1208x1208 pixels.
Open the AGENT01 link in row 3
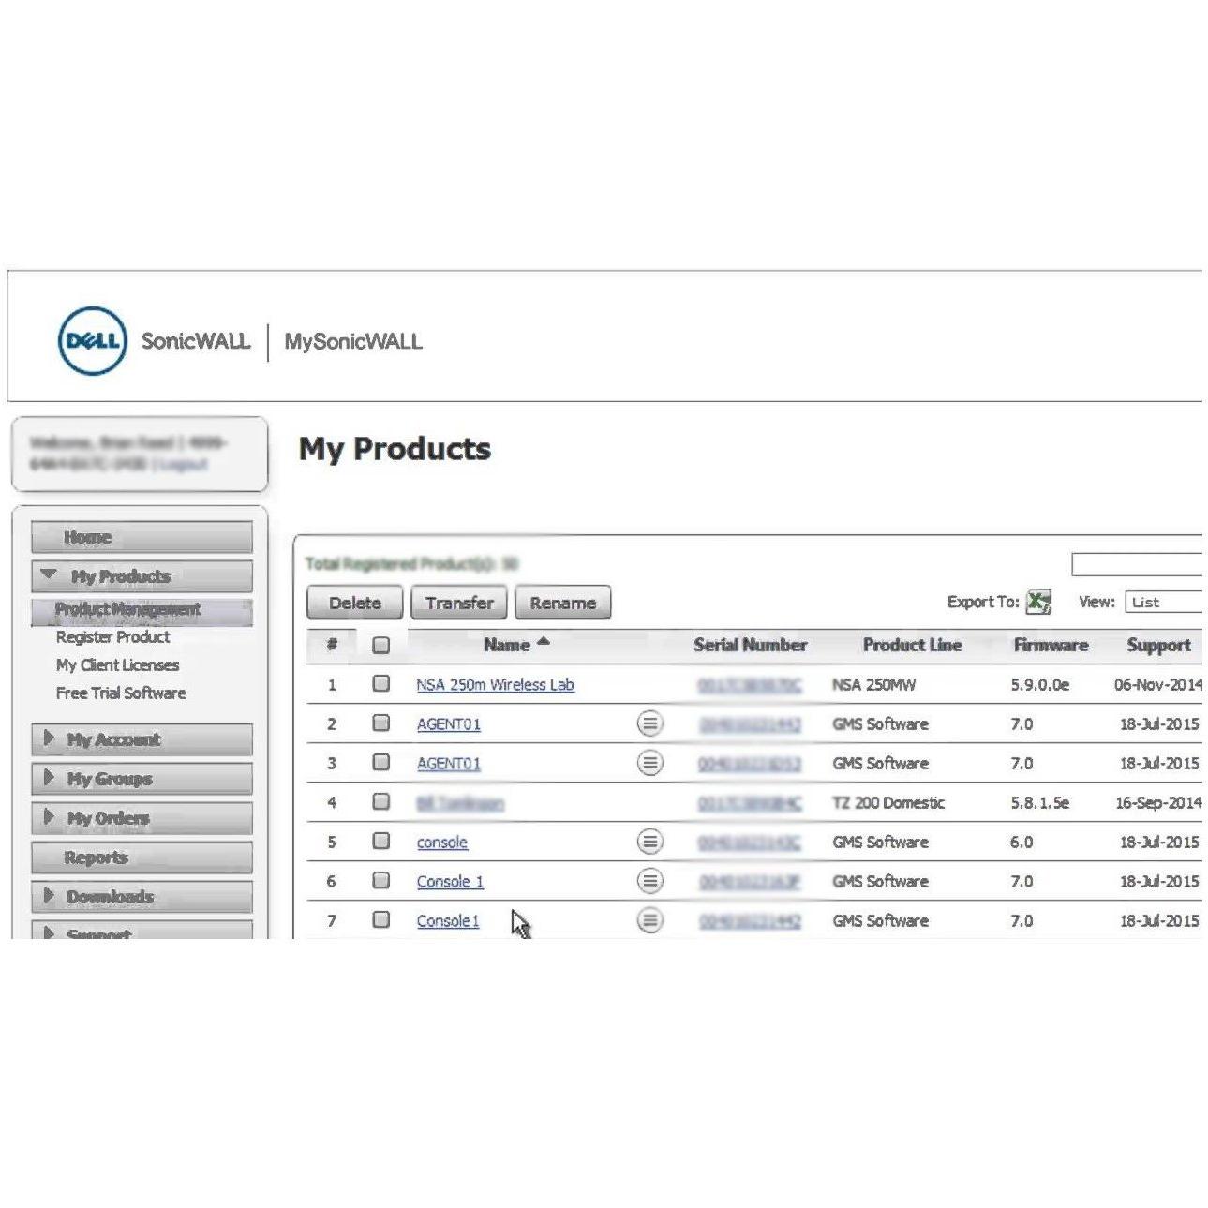point(449,764)
